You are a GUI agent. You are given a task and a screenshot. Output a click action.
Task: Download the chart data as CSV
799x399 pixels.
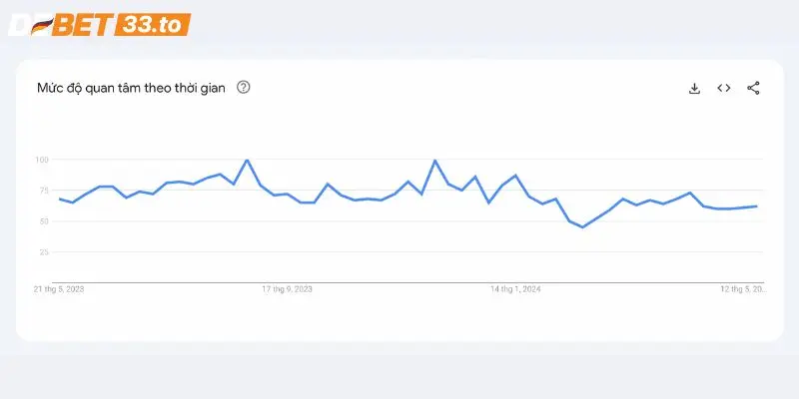click(695, 88)
